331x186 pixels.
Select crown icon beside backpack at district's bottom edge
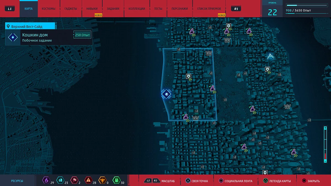coord(196,118)
